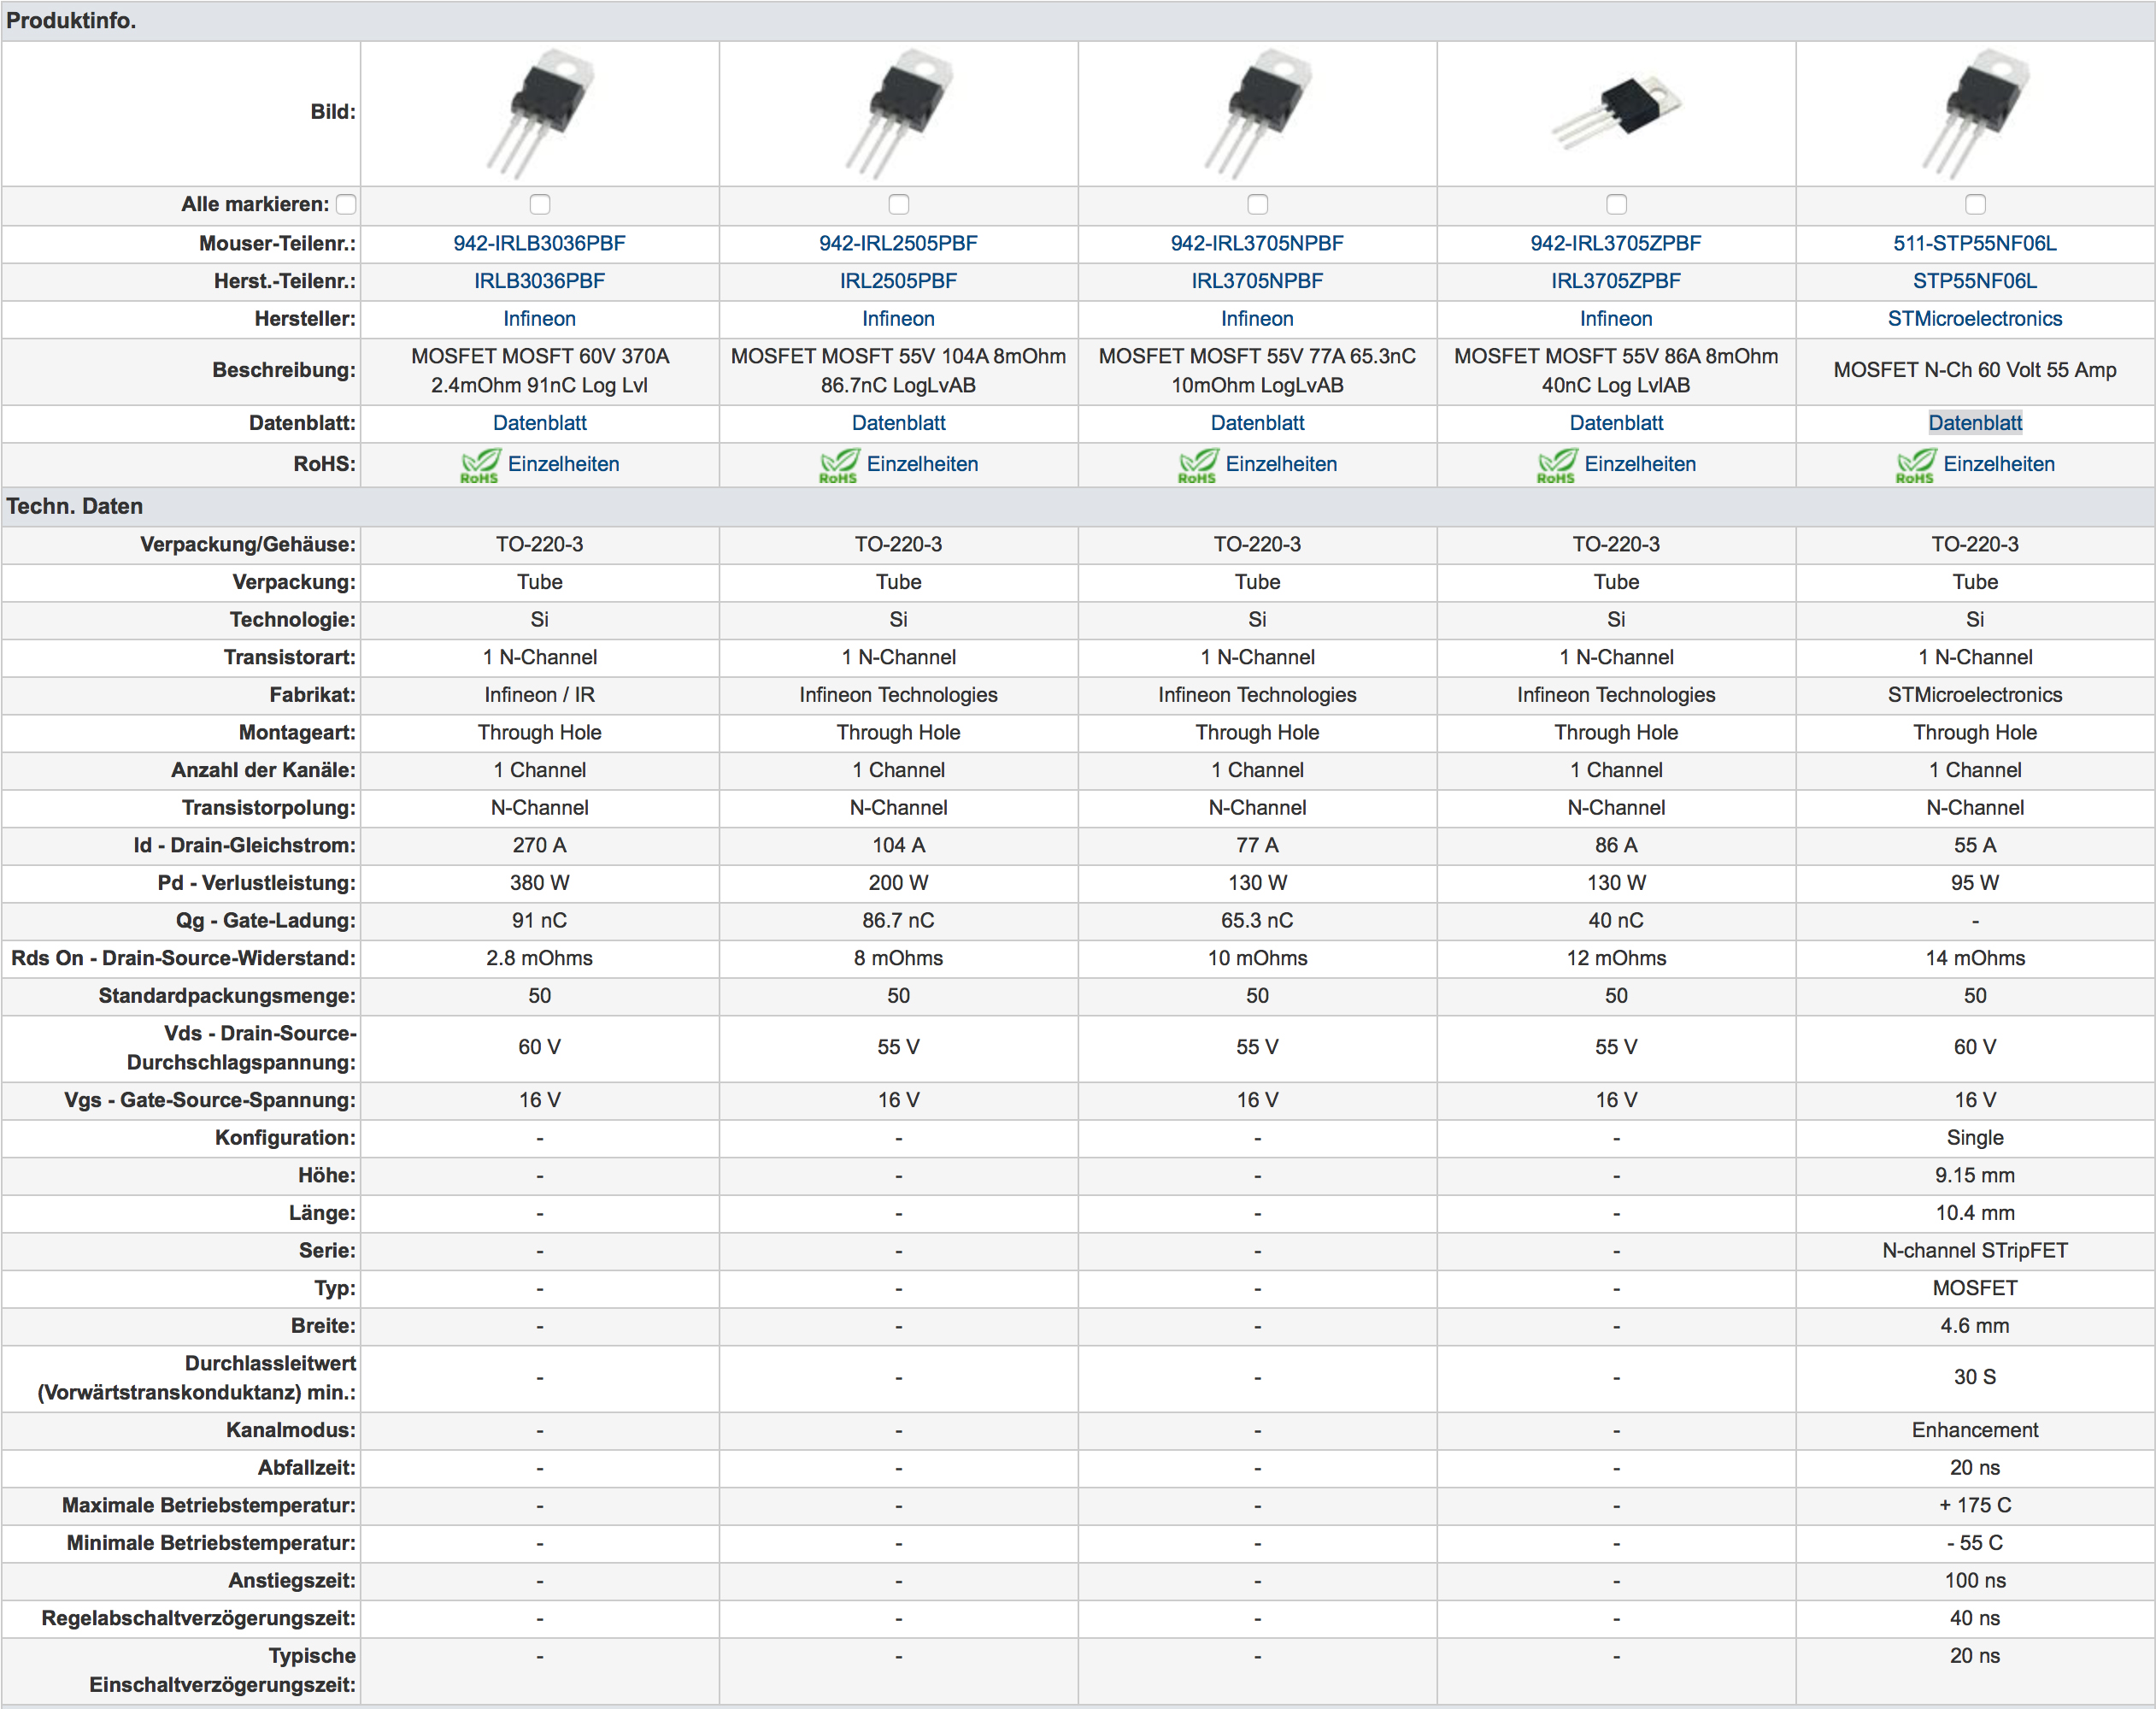Screen dimensions: 2156x1709
Task: Click RoHS leaf icon for IRLB3036PBF
Action: click(480, 465)
